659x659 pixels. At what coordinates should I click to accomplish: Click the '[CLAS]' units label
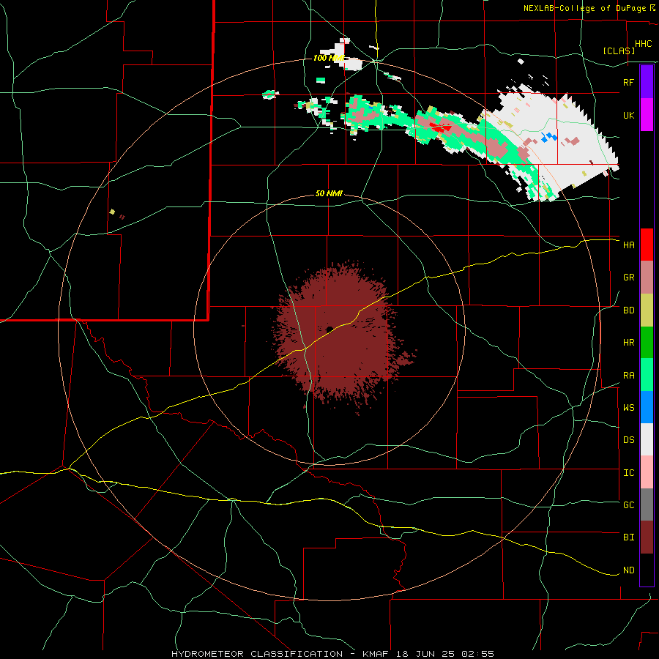pyautogui.click(x=619, y=51)
